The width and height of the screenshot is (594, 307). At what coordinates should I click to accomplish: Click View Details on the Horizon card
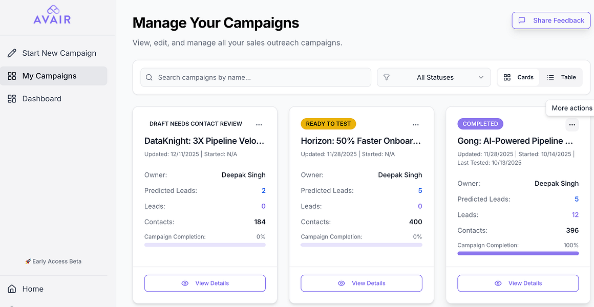362,283
